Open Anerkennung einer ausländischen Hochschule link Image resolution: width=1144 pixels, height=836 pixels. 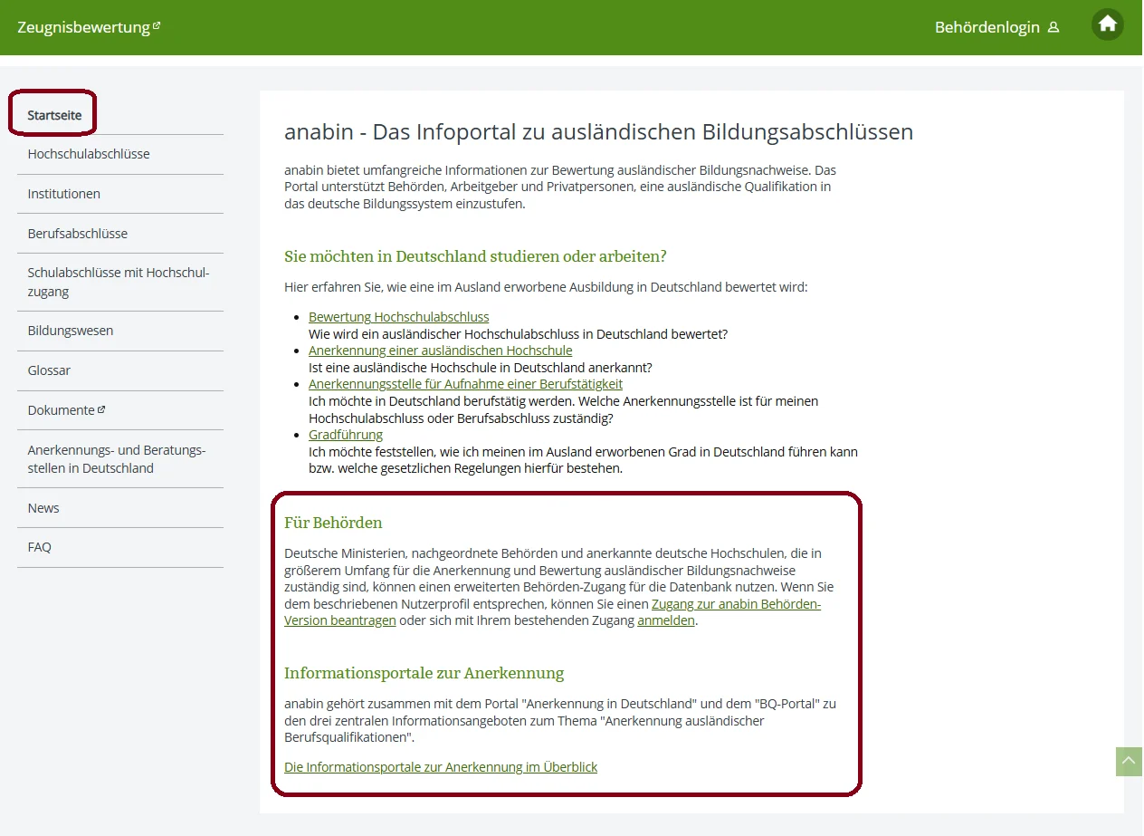440,351
